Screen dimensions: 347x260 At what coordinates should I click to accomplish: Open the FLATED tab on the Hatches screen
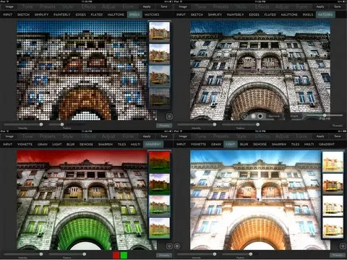coord(270,14)
